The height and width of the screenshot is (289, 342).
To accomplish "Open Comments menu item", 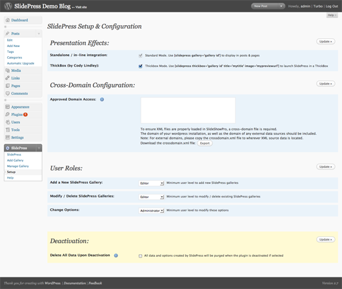I will pyautogui.click(x=19, y=94).
